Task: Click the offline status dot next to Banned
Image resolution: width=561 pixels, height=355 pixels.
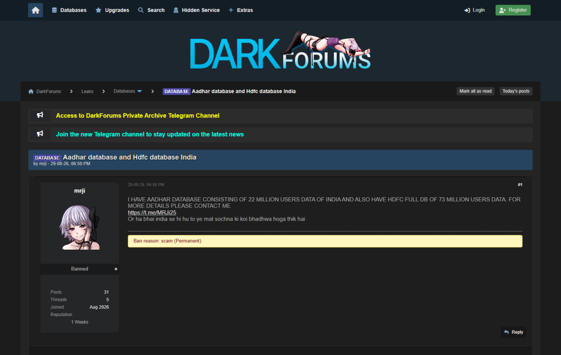Action: [x=116, y=269]
